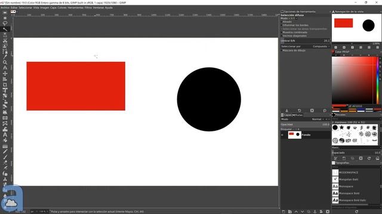
Task: Adjust the layer Opacidad slider
Action: 305,124
